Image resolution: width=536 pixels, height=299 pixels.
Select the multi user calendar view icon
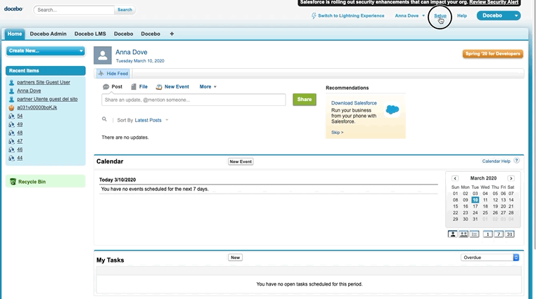click(464, 234)
